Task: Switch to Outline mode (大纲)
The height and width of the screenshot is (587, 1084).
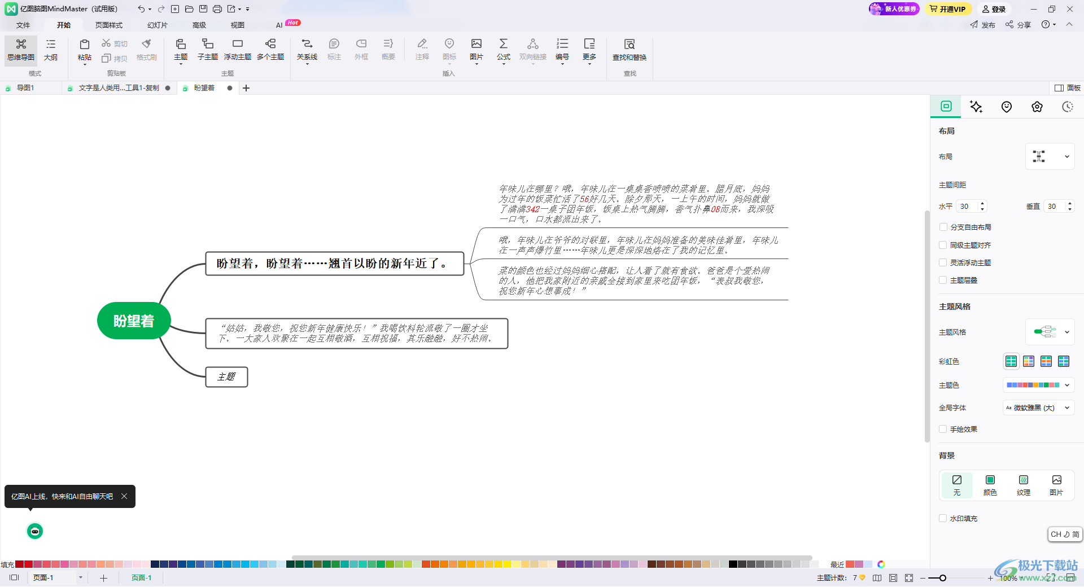Action: click(51, 50)
